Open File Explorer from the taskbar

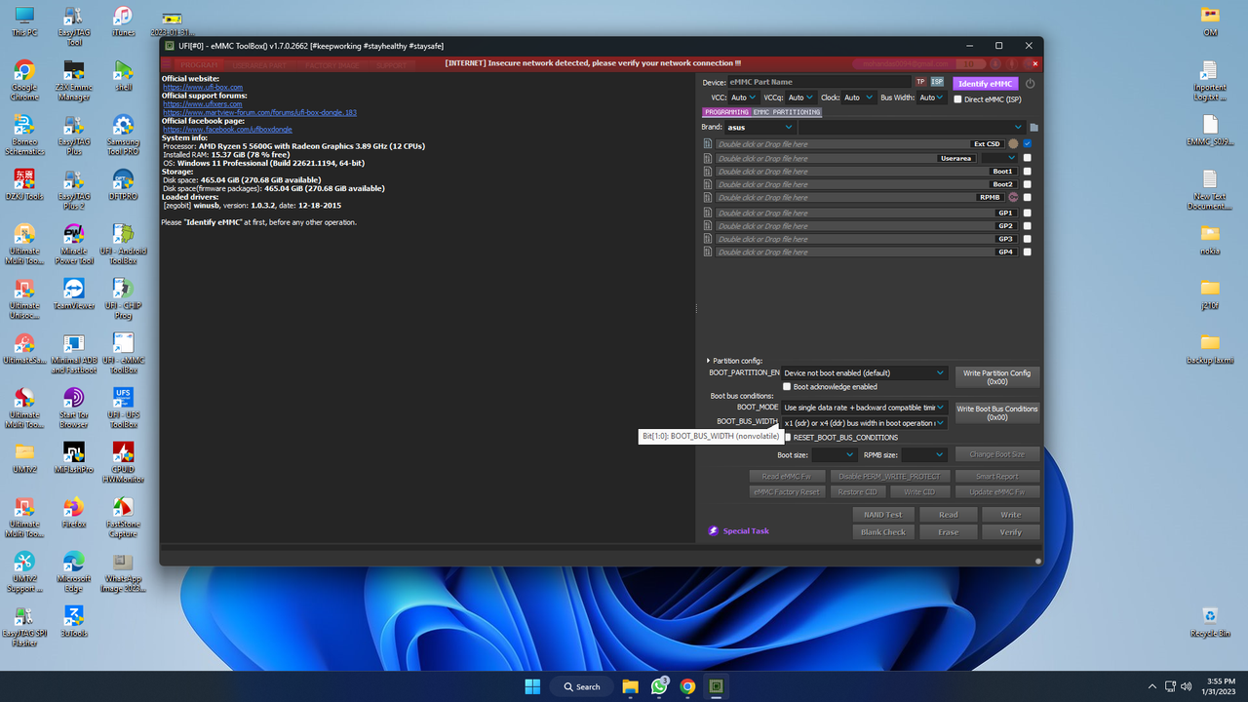point(630,686)
